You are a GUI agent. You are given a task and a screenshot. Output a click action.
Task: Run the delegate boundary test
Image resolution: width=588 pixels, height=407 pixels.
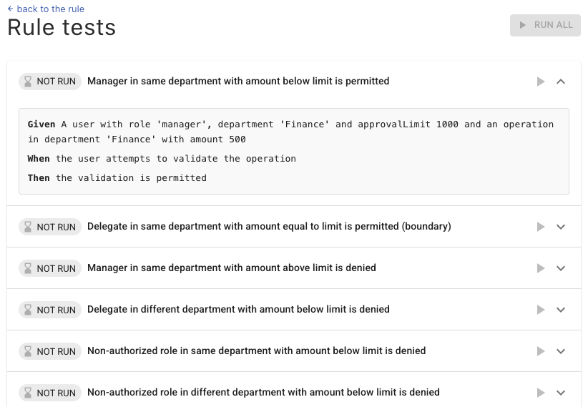541,227
